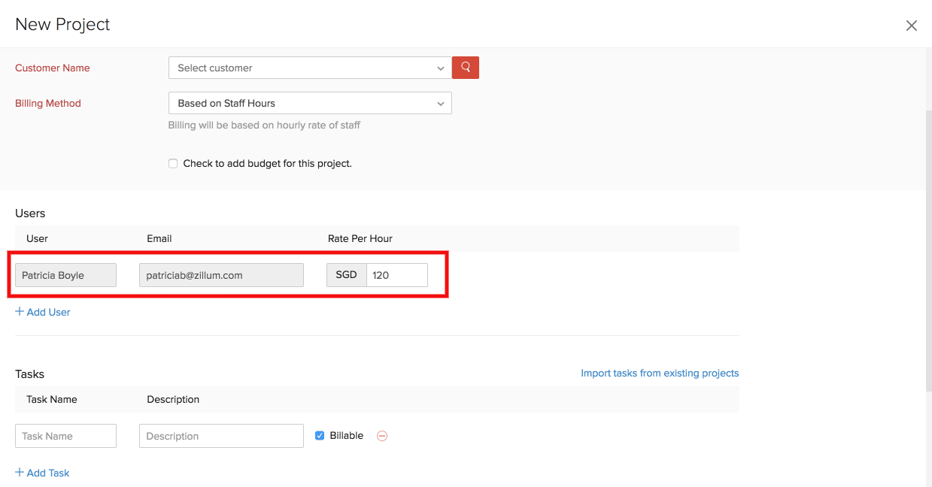Click into the Task Name field
Viewport: 932px width, 487px height.
65,436
